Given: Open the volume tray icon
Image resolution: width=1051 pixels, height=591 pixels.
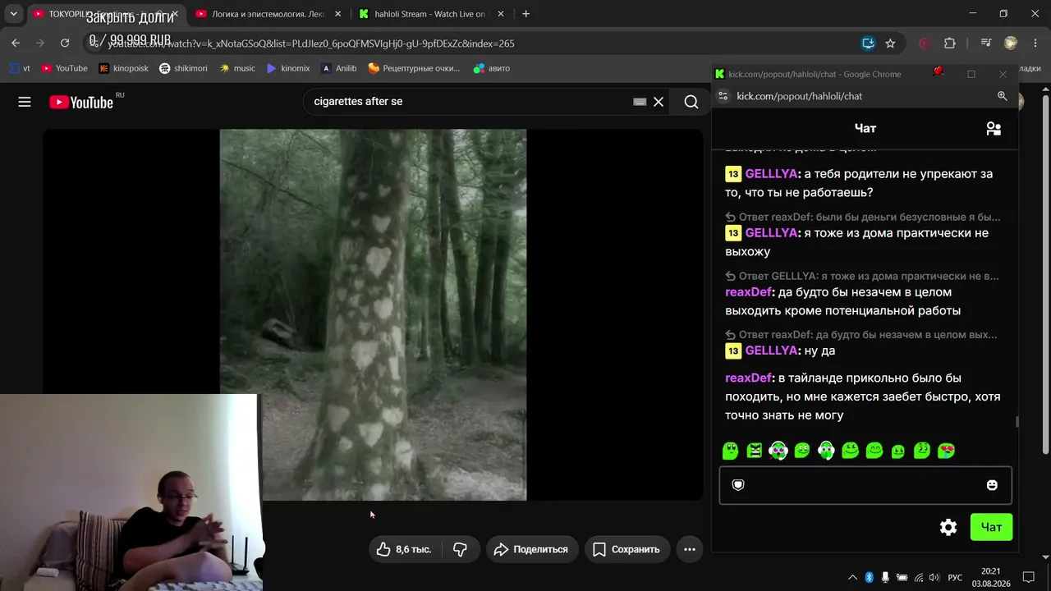Looking at the screenshot, I should (934, 578).
